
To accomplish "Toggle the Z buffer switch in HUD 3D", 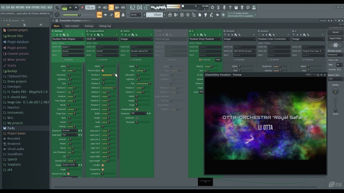I will (103, 165).
